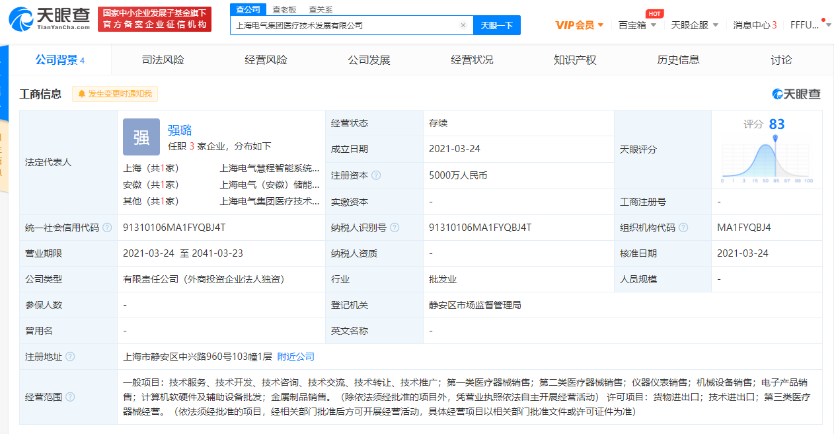
Task: Open 消息中心 notifications
Action: (x=755, y=25)
